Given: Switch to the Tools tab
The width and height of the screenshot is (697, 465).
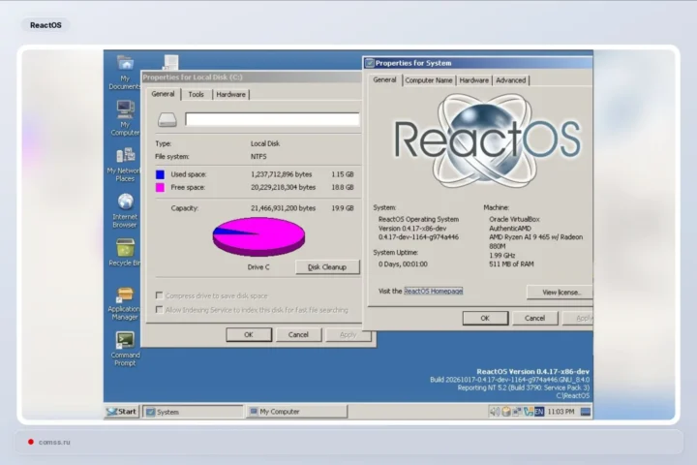Looking at the screenshot, I should [196, 94].
